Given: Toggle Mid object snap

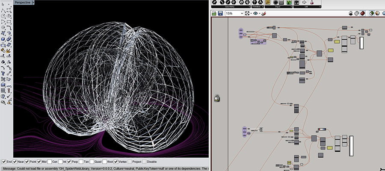Looking at the screenshot, I should click(39, 162).
